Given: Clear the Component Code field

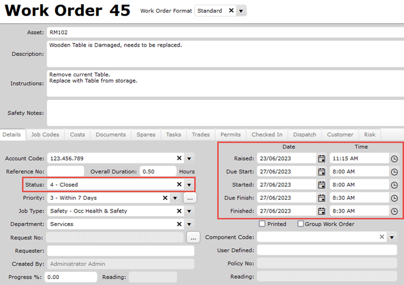Looking at the screenshot, I should [382, 237].
